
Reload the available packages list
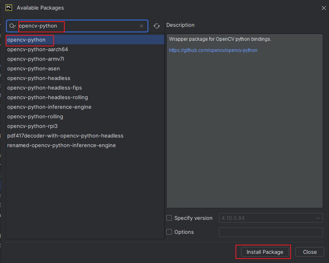click(x=157, y=26)
